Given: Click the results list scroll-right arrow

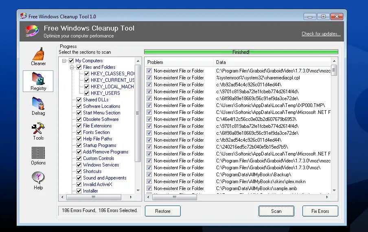Looking at the screenshot, I should pyautogui.click(x=327, y=197).
